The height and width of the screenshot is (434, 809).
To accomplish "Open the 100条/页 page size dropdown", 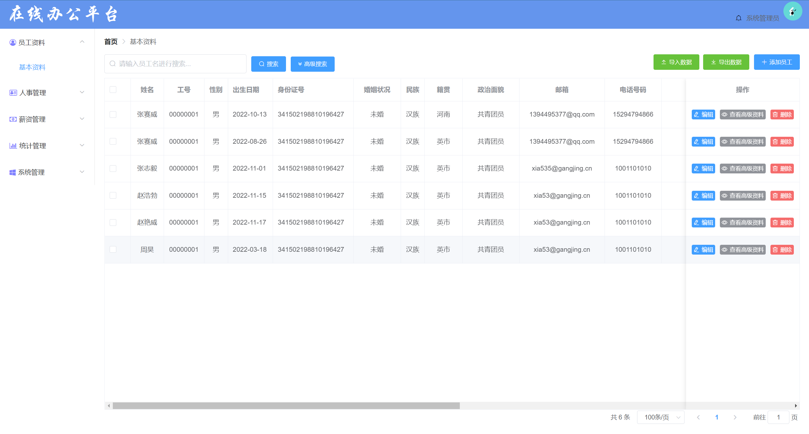I will click(x=660, y=417).
